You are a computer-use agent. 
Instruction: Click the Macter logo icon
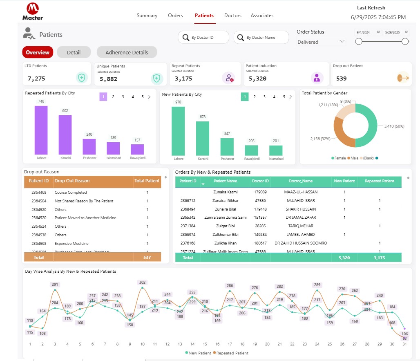32,8
